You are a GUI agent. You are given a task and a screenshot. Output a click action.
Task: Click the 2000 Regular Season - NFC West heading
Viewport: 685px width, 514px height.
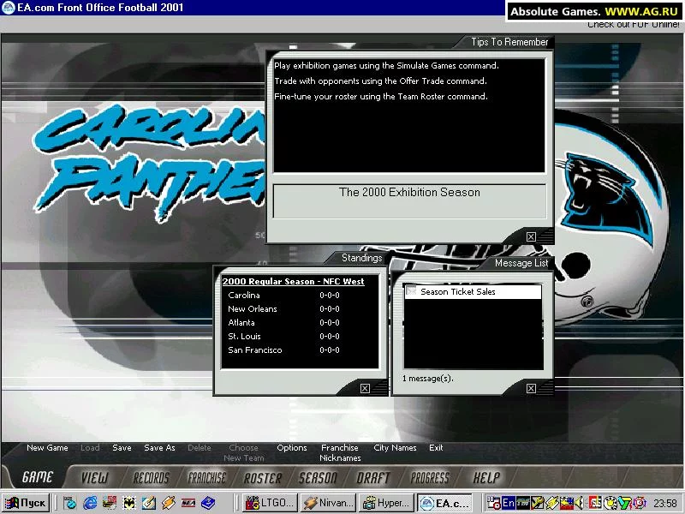[x=293, y=282]
